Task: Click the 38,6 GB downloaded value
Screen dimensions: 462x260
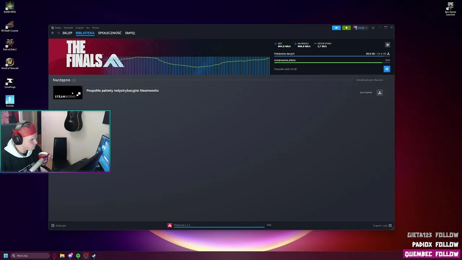Action: click(x=370, y=54)
